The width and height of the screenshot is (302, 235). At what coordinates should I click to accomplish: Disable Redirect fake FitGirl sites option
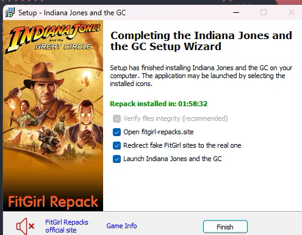[x=117, y=145]
